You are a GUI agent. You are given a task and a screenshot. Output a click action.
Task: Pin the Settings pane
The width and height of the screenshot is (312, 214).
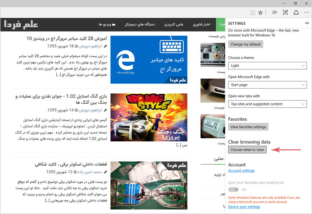tap(307, 23)
